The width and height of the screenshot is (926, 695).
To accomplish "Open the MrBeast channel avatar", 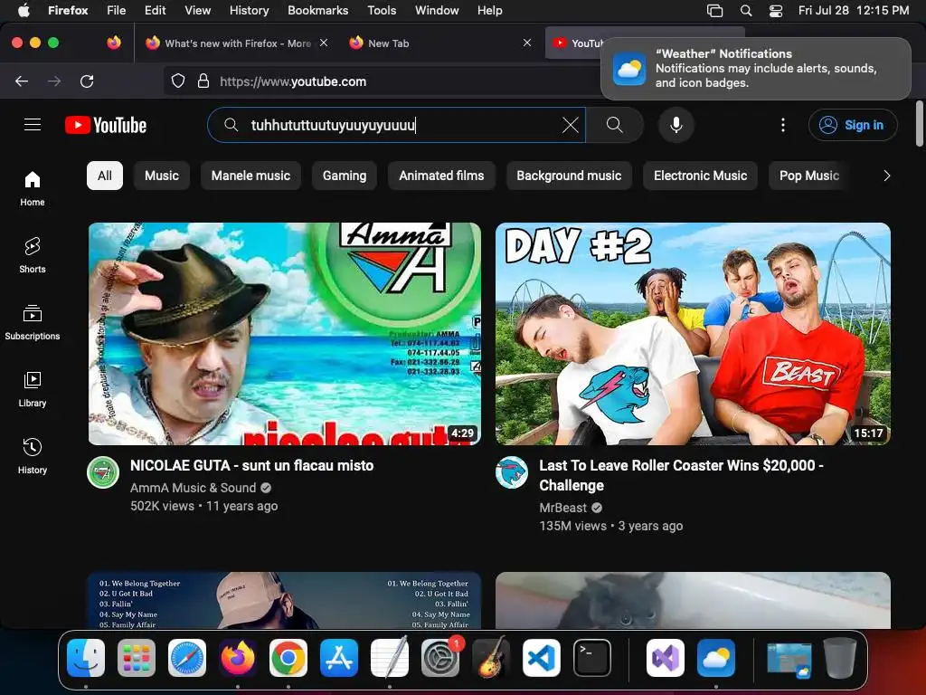I will pos(512,472).
